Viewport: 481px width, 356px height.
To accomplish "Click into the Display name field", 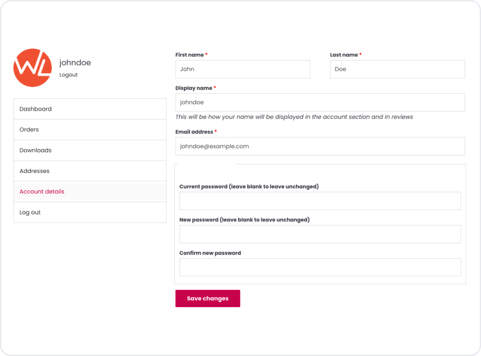I will (x=320, y=102).
